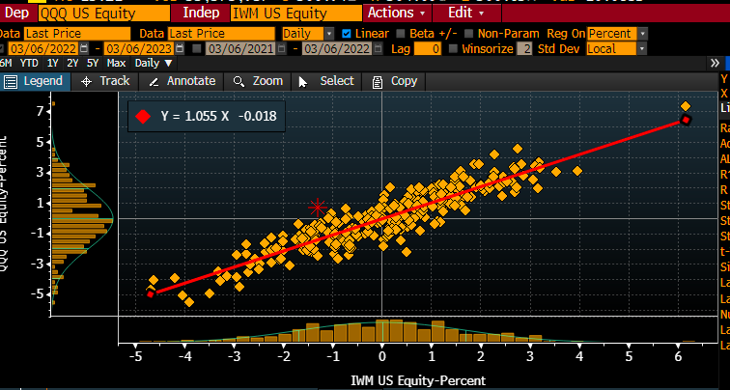Open calendar for 03/06/2022 start date
The height and width of the screenshot is (390, 730).
(x=84, y=49)
